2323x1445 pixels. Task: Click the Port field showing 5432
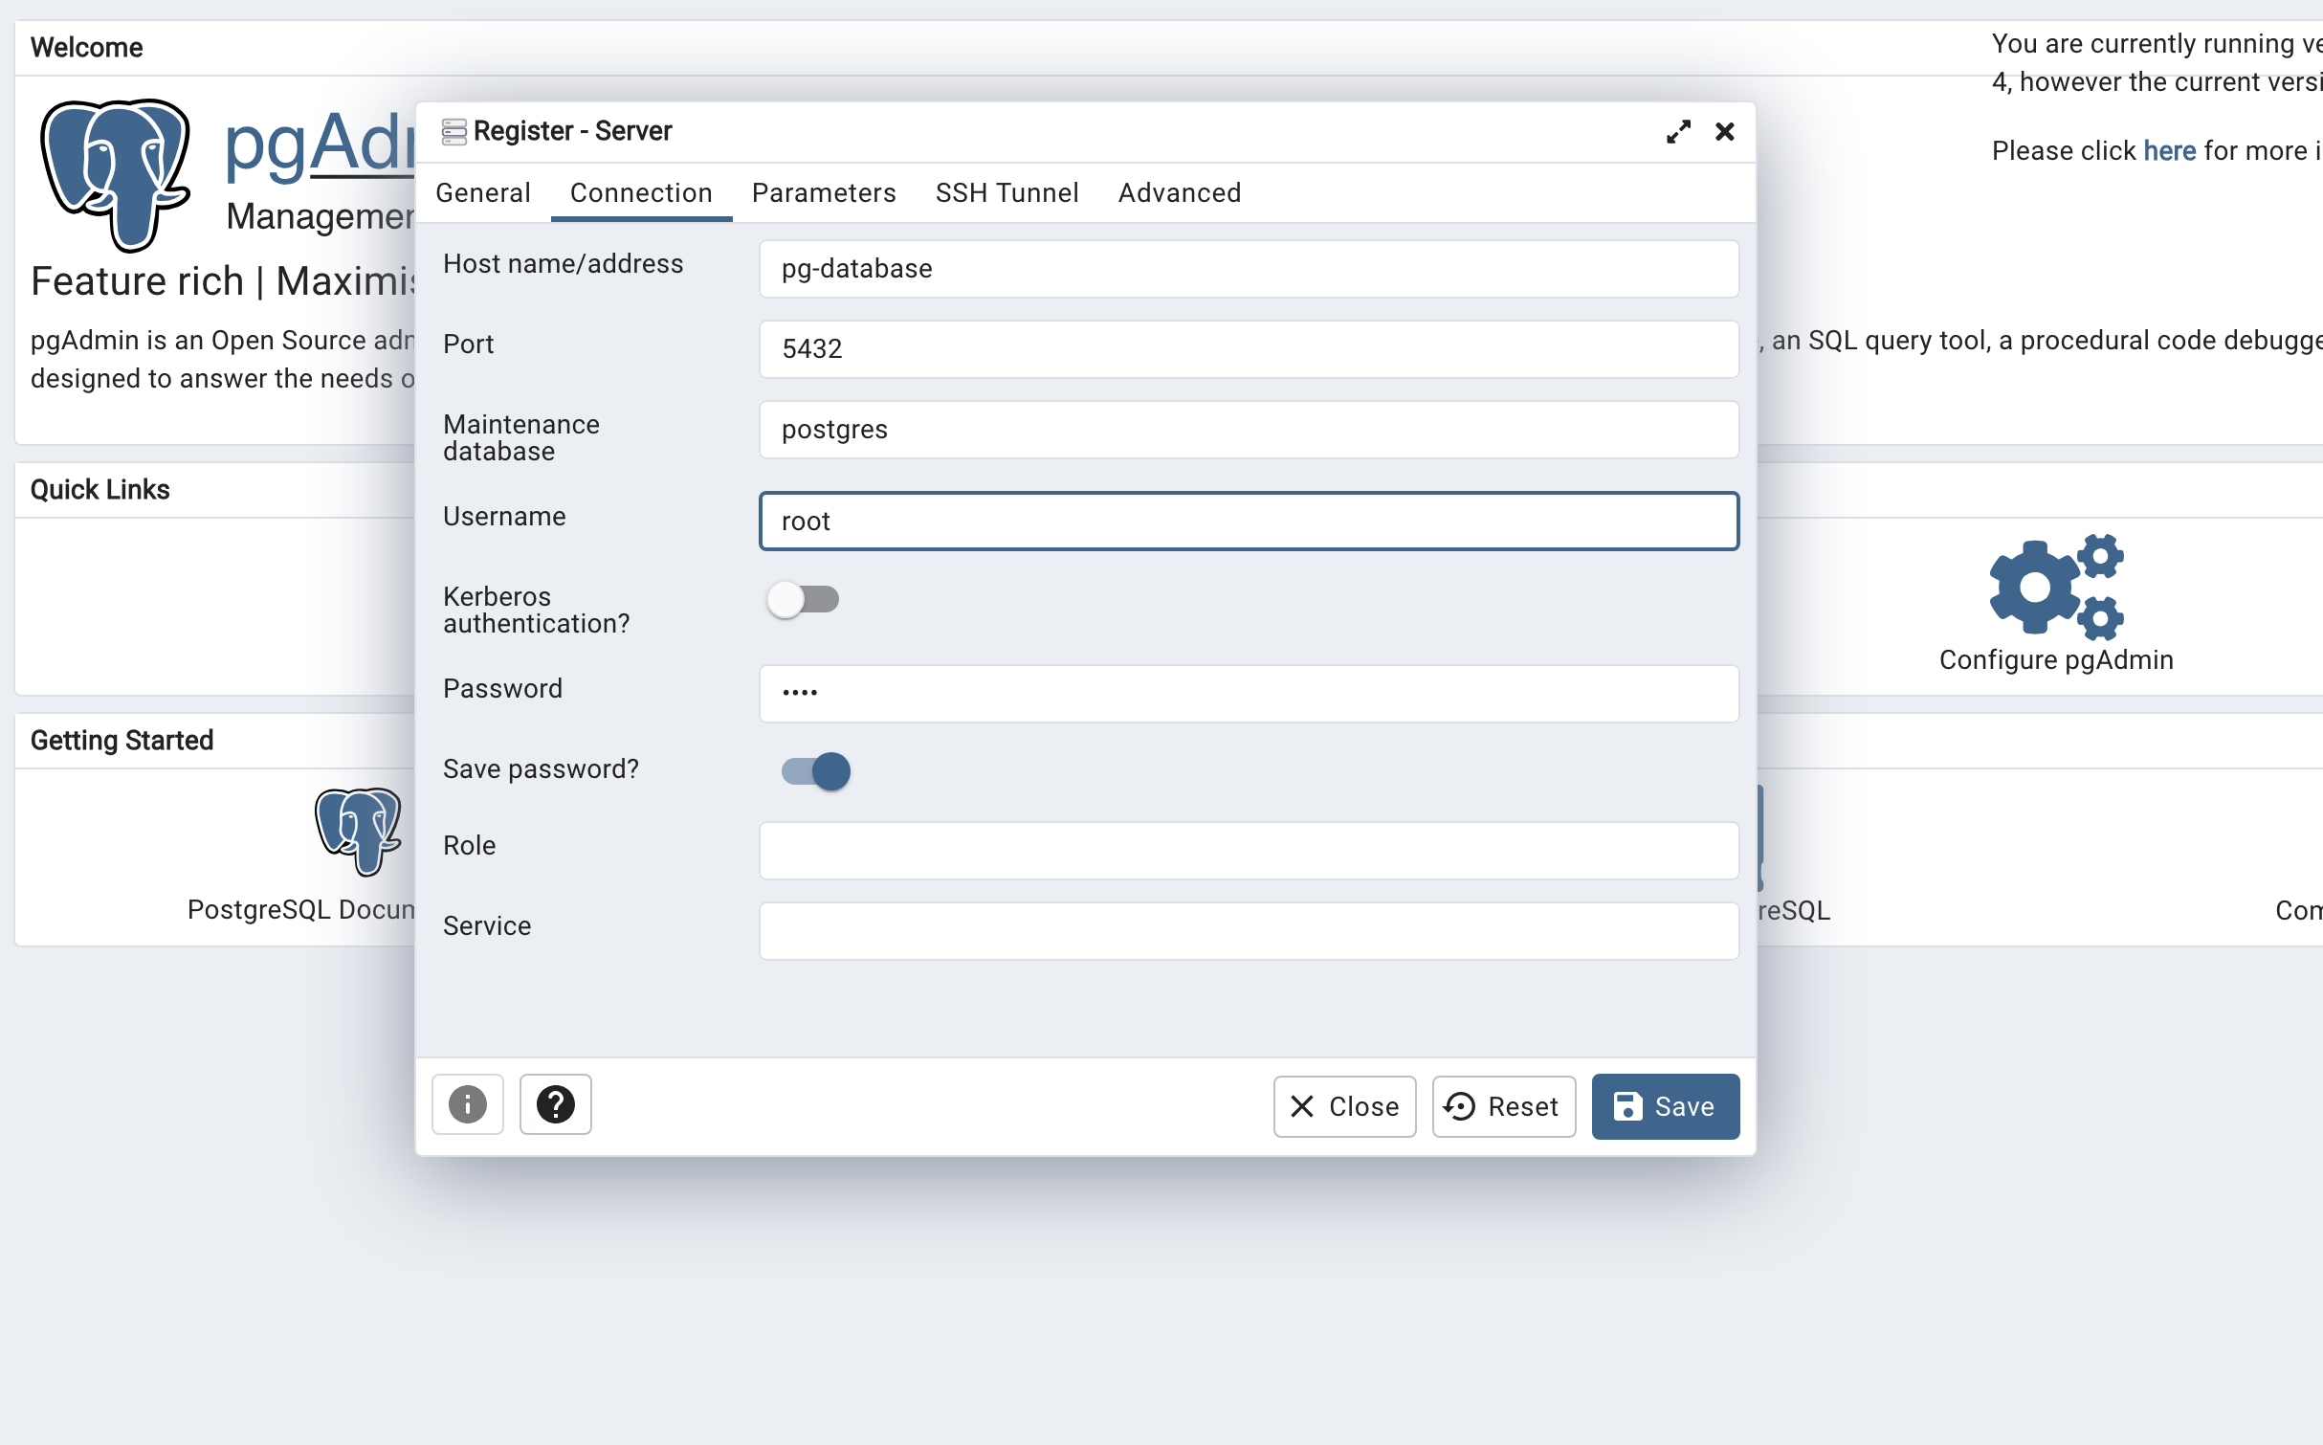point(1249,349)
